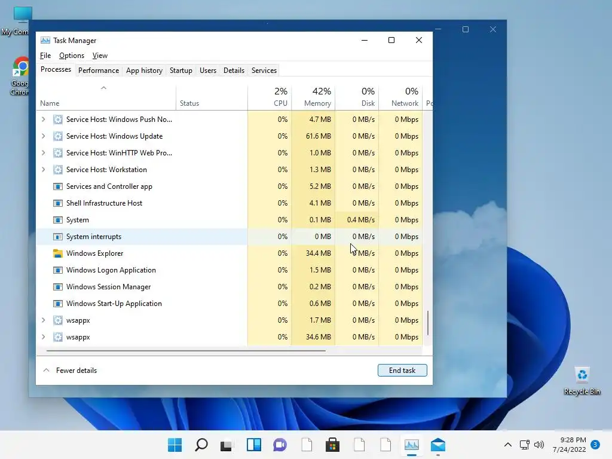The height and width of the screenshot is (459, 612).
Task: Expand Service Host: WinHTTP Web Pro... row
Action: point(43,153)
